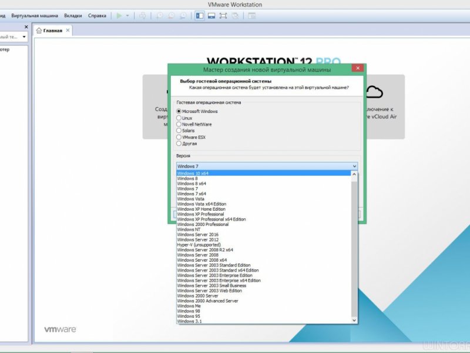Open the power options arrow beside play
This screenshot has height=353, width=470.
127,16
